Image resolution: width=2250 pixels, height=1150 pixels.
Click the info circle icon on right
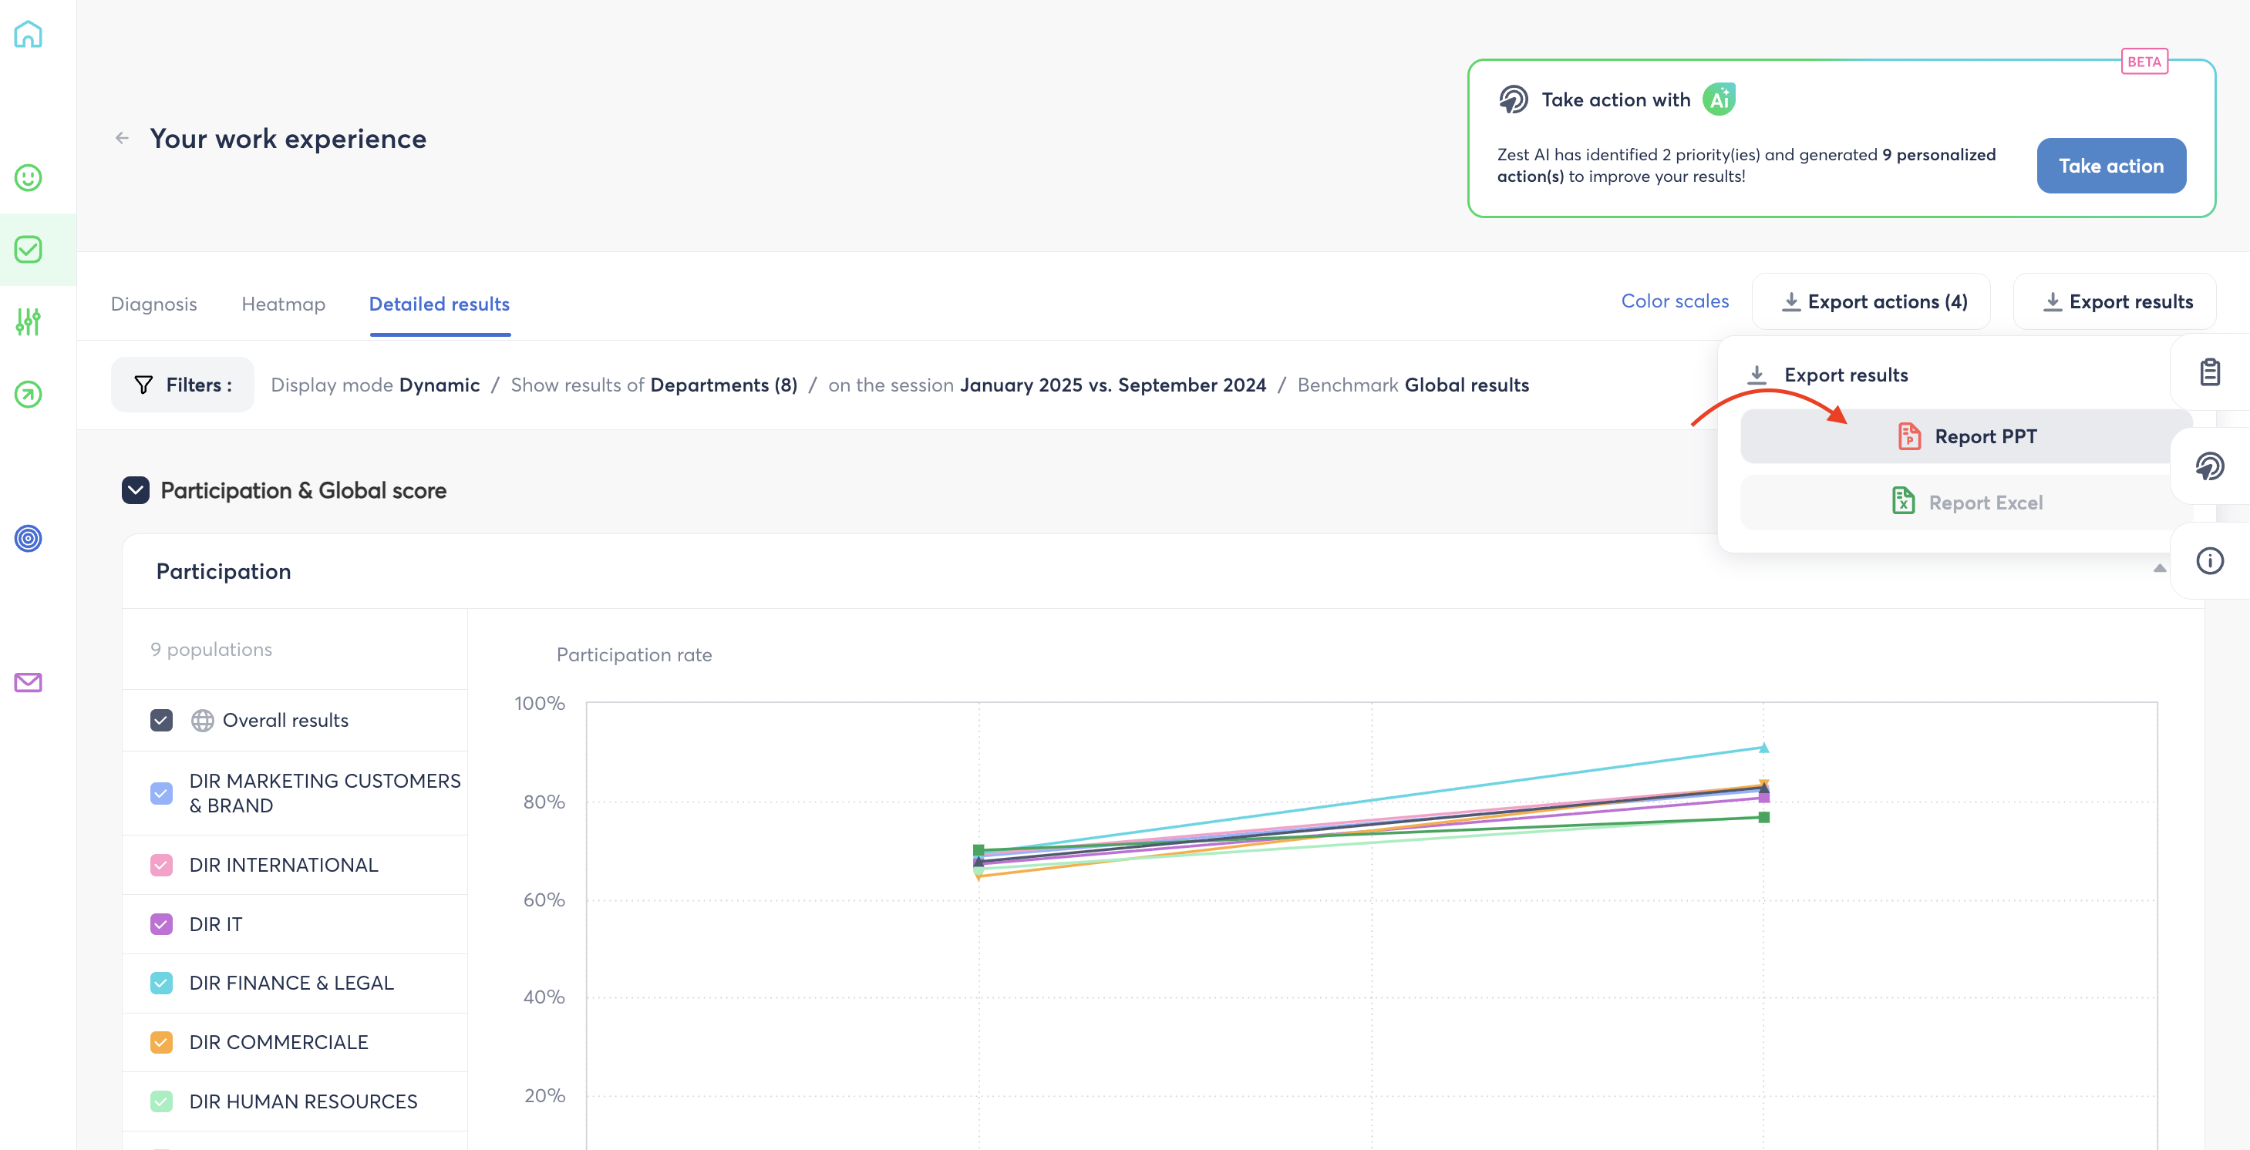click(x=2210, y=560)
